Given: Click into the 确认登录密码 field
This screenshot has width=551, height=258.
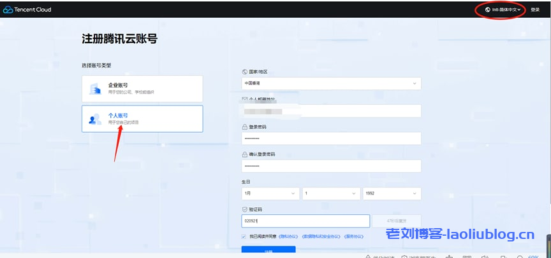Looking at the screenshot, I should pos(331,166).
